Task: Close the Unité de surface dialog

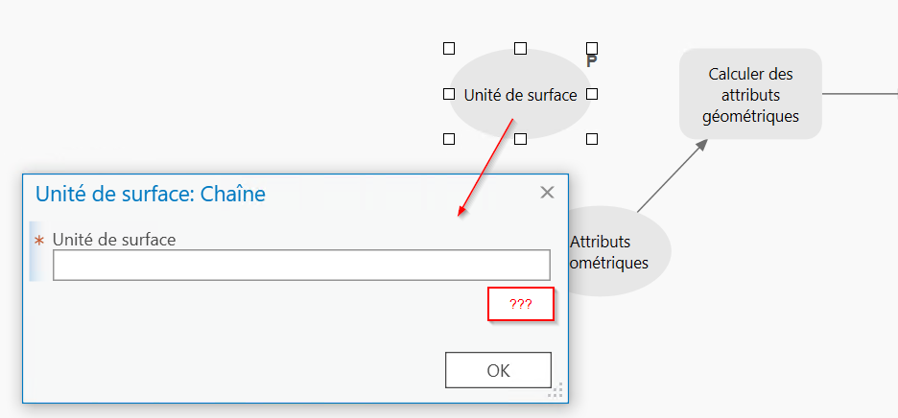Action: 547,193
